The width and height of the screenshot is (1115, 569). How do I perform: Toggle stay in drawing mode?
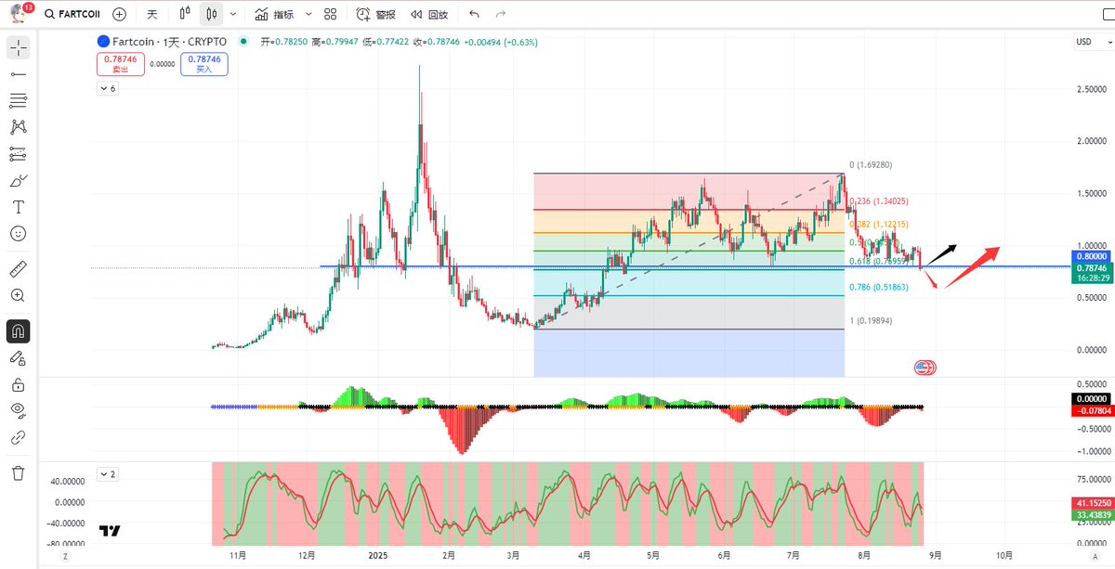(x=19, y=357)
